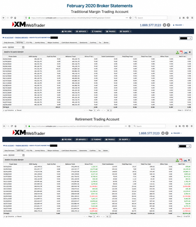Click 02/07/2020 row in Traditional Margin table
Viewport: 196px width, 227px height.
(97, 69)
